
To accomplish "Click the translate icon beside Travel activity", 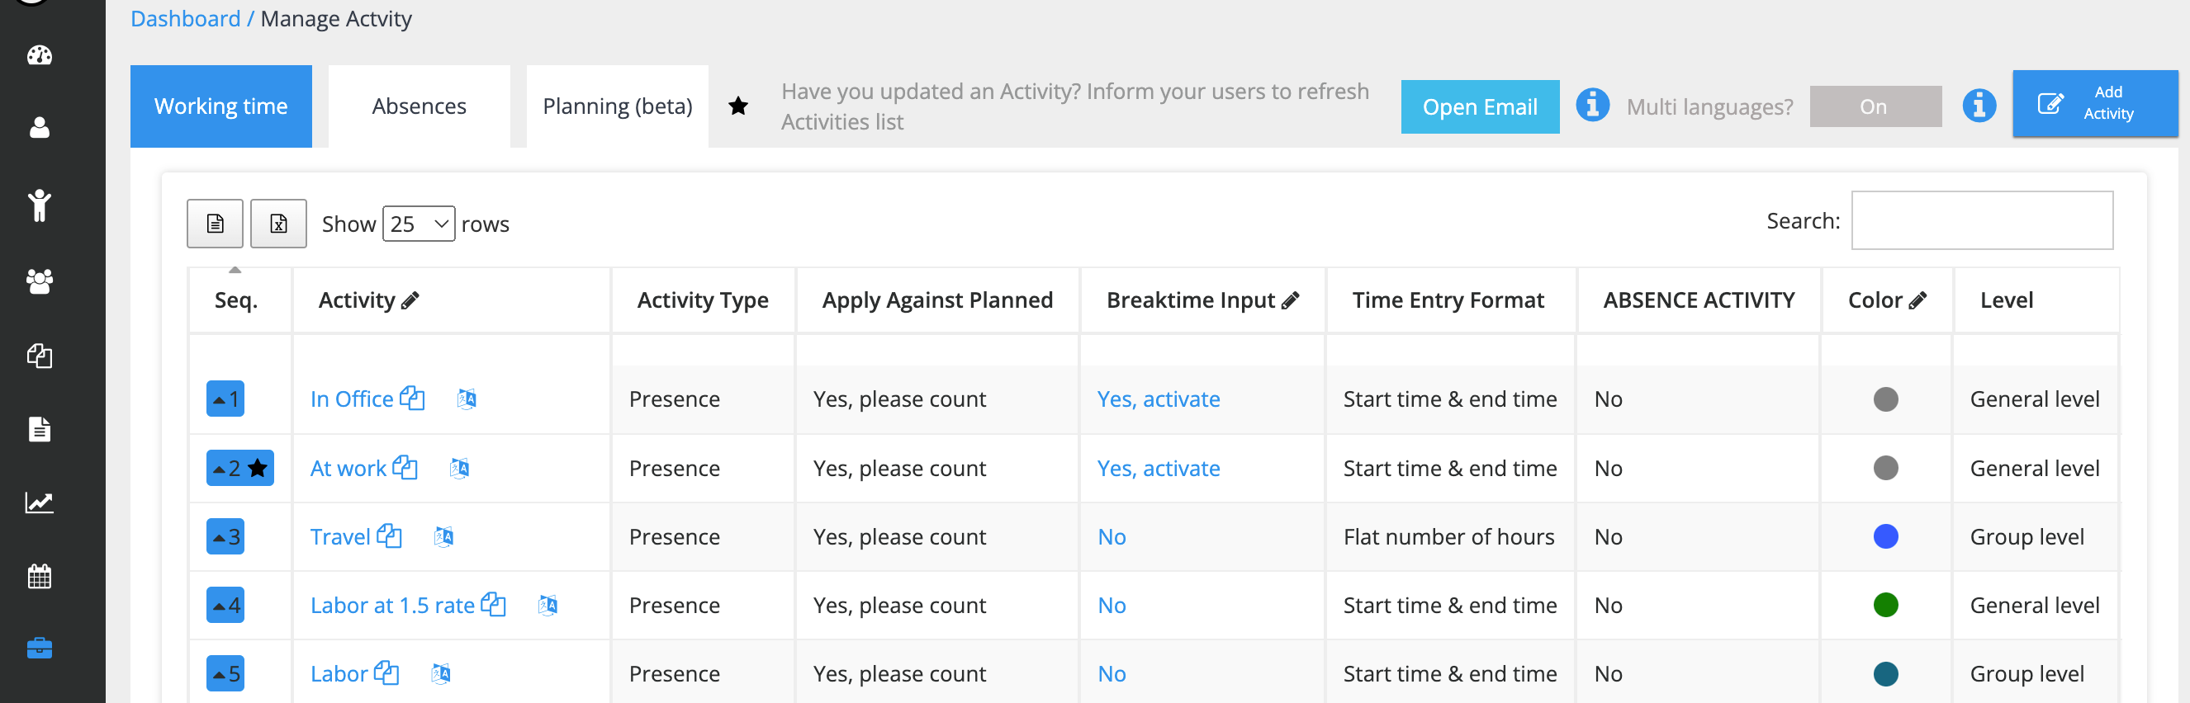I will pyautogui.click(x=443, y=536).
